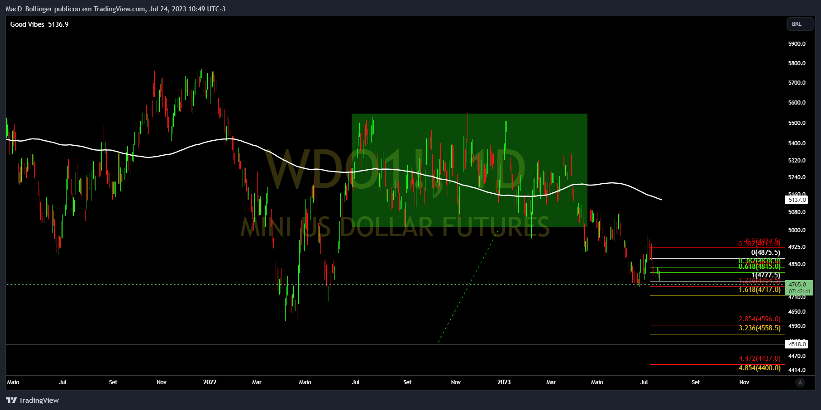Toggle the auto-scale "A" button
Screen dimensions: 821x410
tap(800, 382)
